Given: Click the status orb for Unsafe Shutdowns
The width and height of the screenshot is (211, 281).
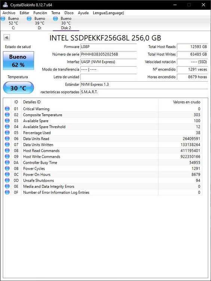Looking at the screenshot, I should coord(7,180).
